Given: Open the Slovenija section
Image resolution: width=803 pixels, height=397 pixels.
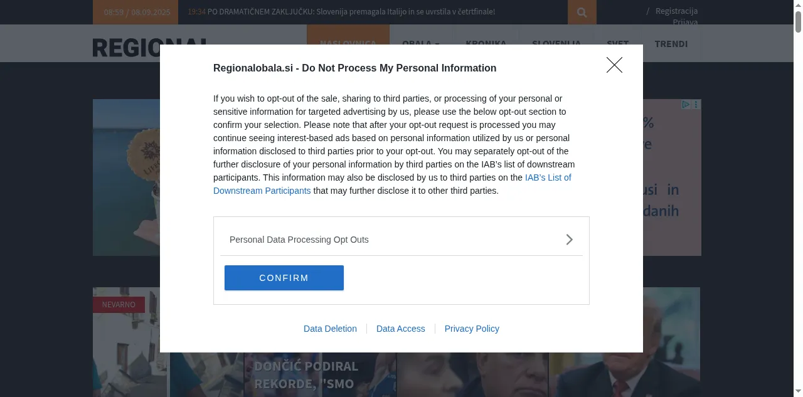Looking at the screenshot, I should [x=556, y=44].
